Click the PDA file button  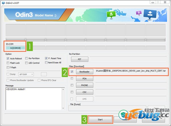(84, 79)
